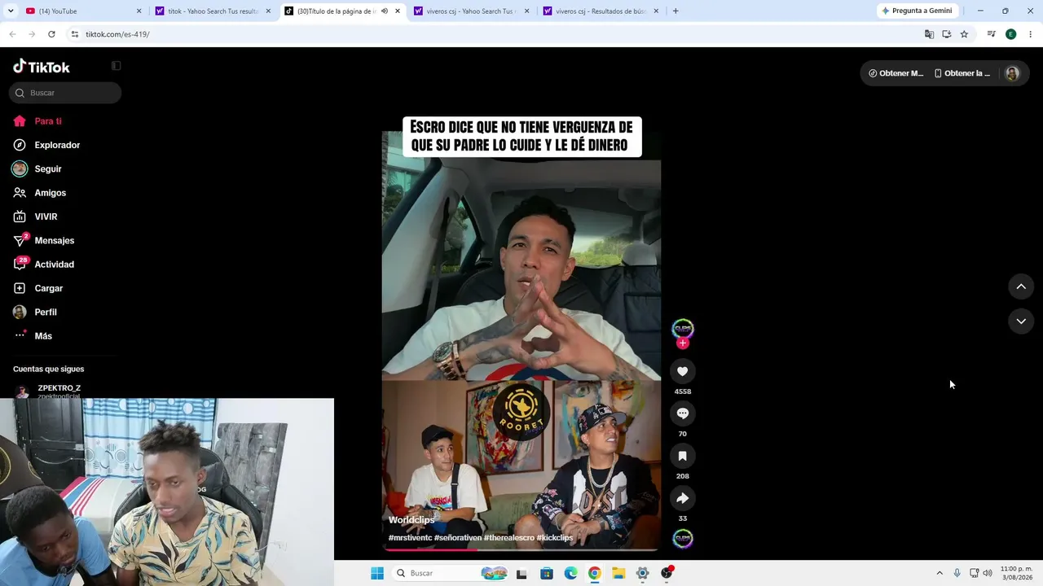Open the Windows Start menu
The image size is (1043, 586).
(377, 573)
